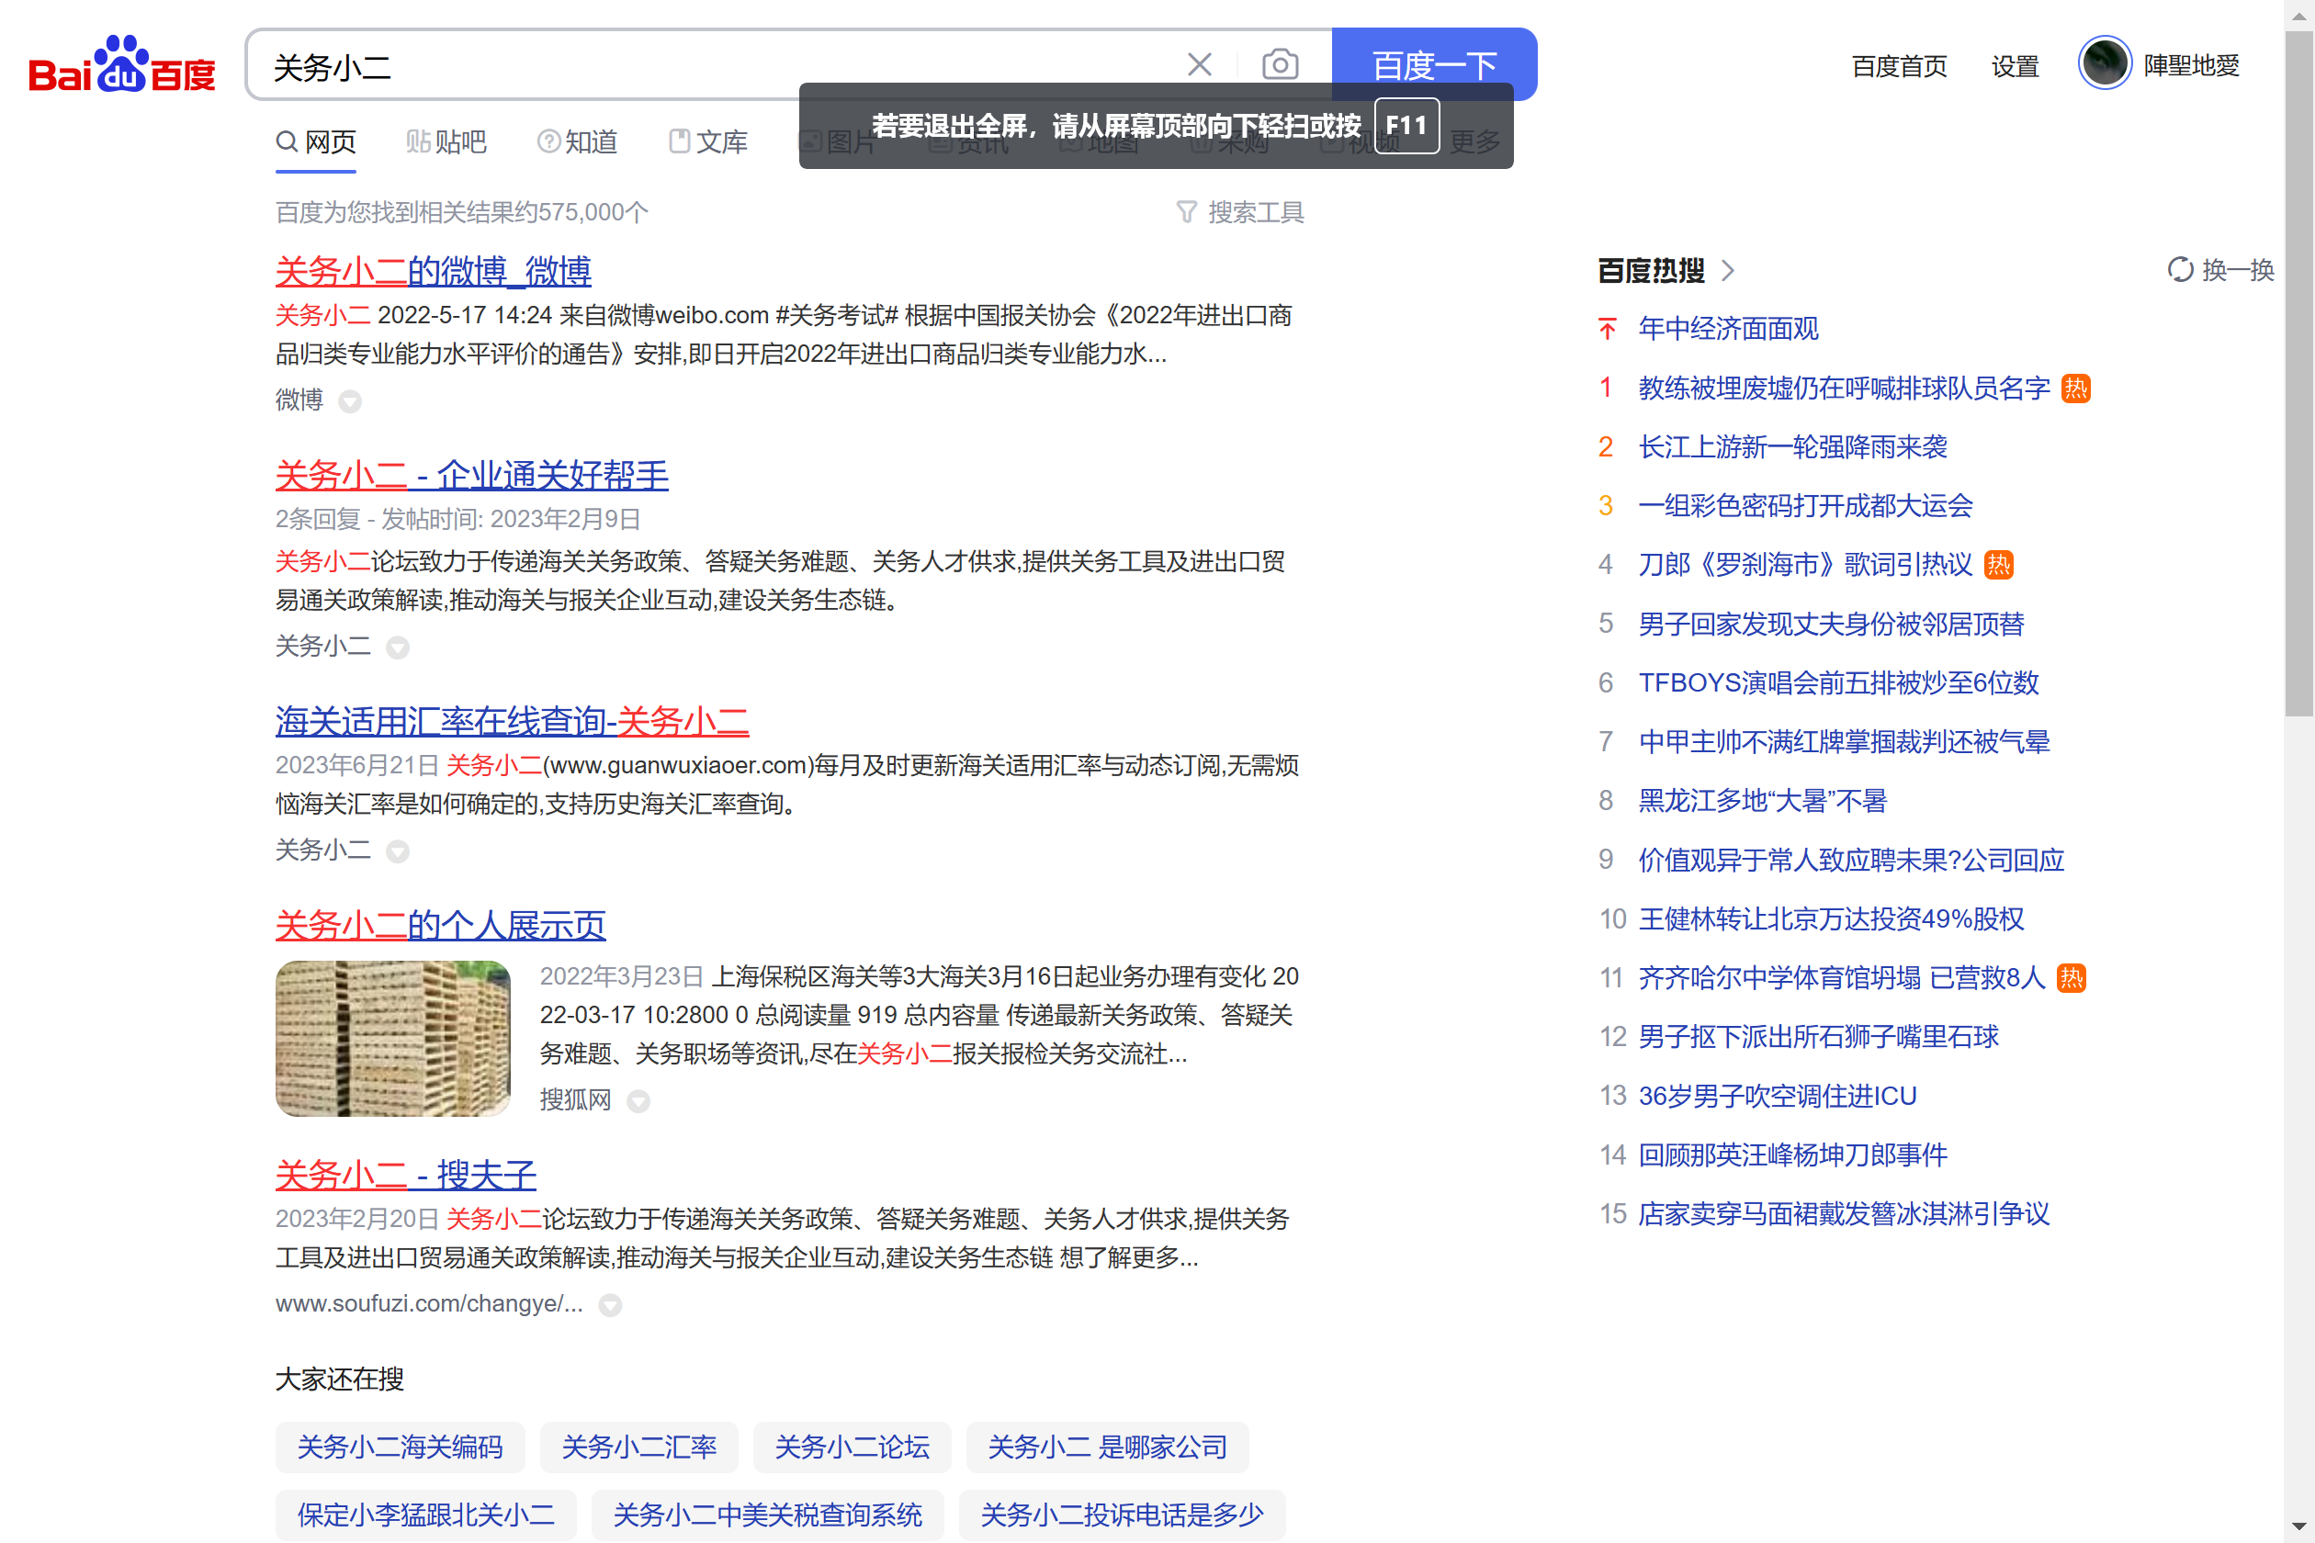Open result 关务小二的个人展示页
Screen dimensions: 2315x1543
click(440, 925)
